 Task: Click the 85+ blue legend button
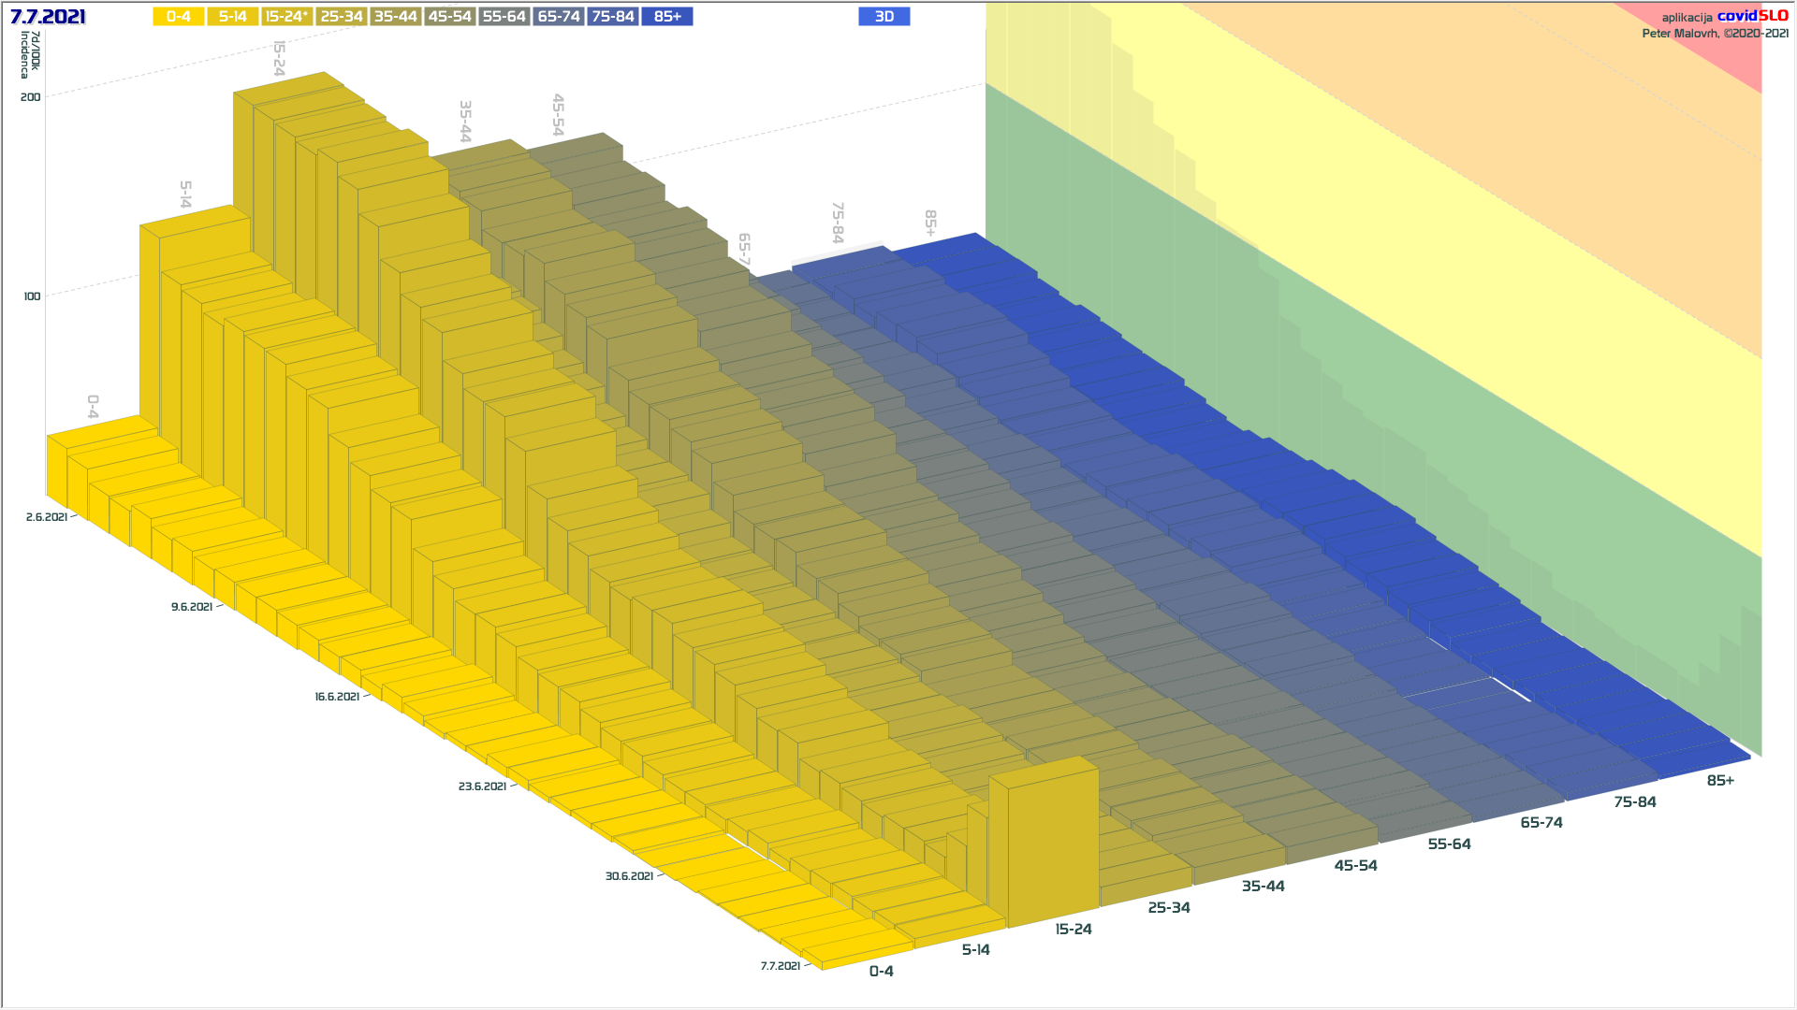pyautogui.click(x=667, y=17)
